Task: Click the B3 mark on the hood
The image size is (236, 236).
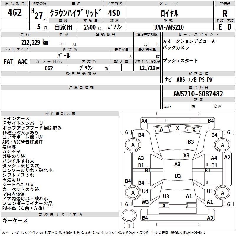Action: pyautogui.click(x=191, y=142)
